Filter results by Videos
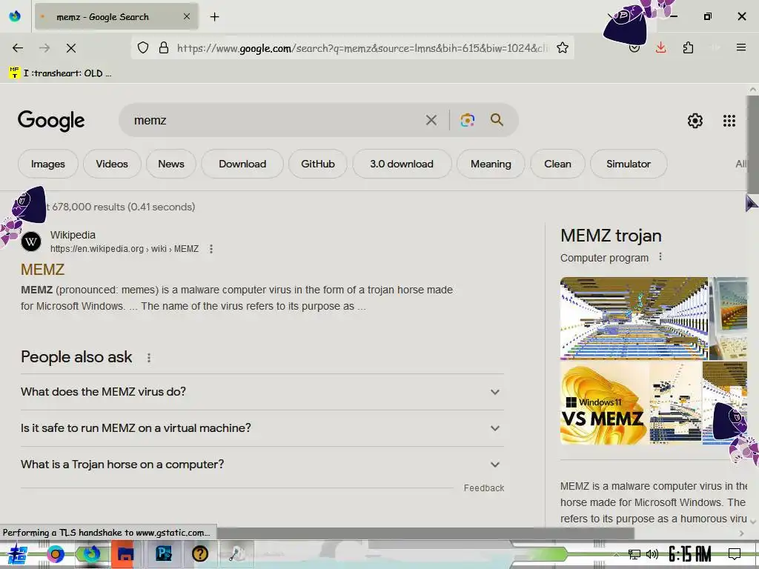Screen dimensions: 759x569 point(112,164)
